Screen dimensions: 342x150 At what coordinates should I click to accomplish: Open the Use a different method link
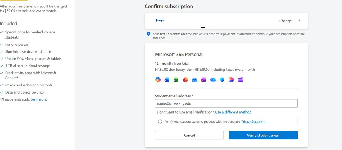pyautogui.click(x=233, y=112)
